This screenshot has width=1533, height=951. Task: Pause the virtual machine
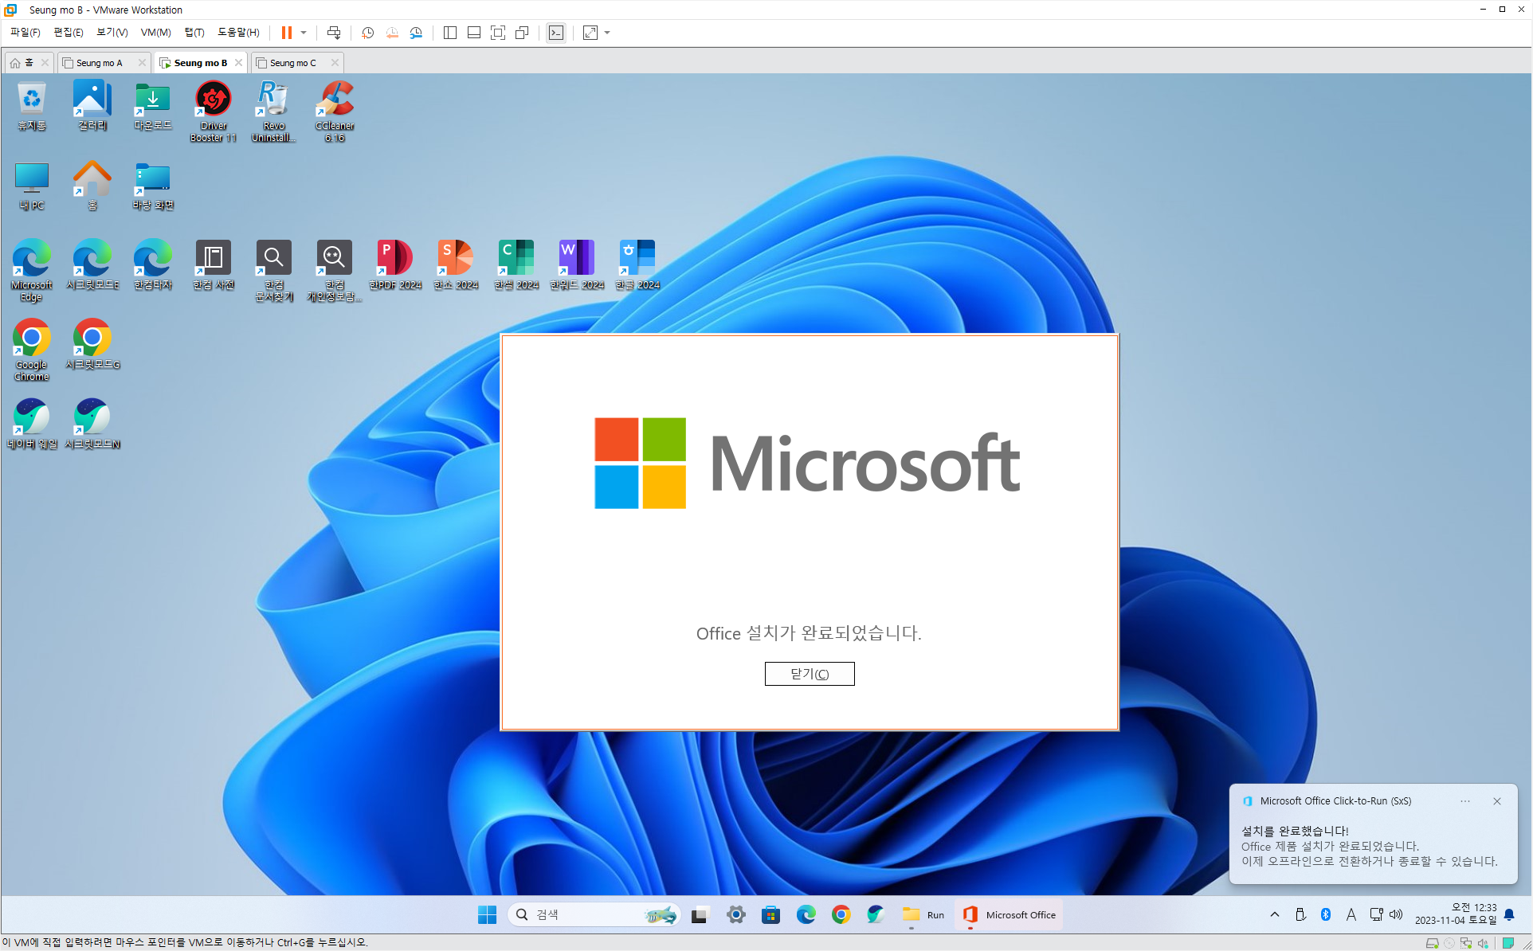click(x=286, y=33)
